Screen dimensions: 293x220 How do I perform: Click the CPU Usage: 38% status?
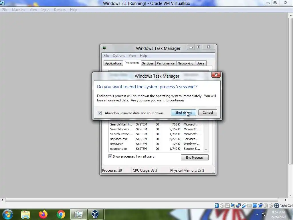145,170
